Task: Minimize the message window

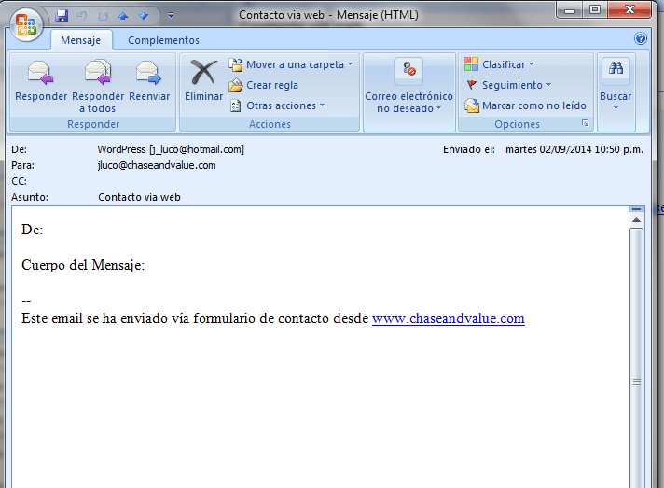Action: [570, 10]
